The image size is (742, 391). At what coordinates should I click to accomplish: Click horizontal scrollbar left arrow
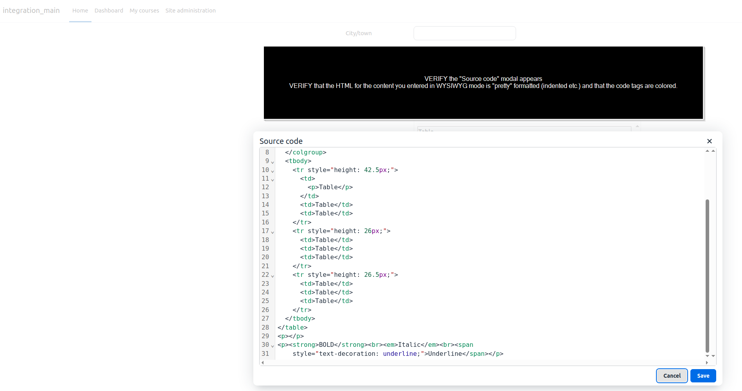point(263,362)
